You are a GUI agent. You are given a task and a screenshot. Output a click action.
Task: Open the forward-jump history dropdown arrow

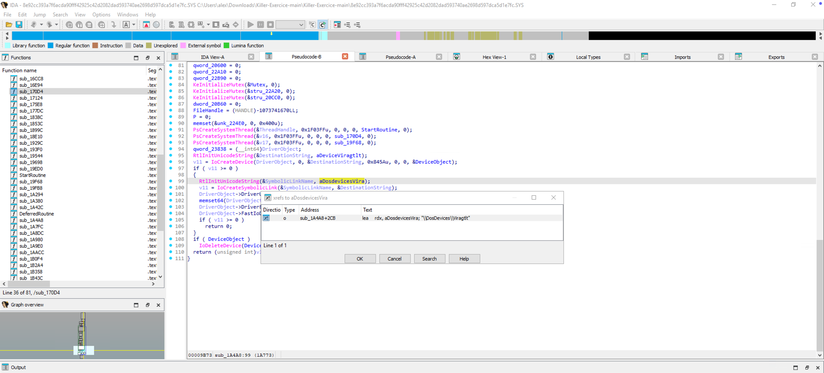coord(57,25)
